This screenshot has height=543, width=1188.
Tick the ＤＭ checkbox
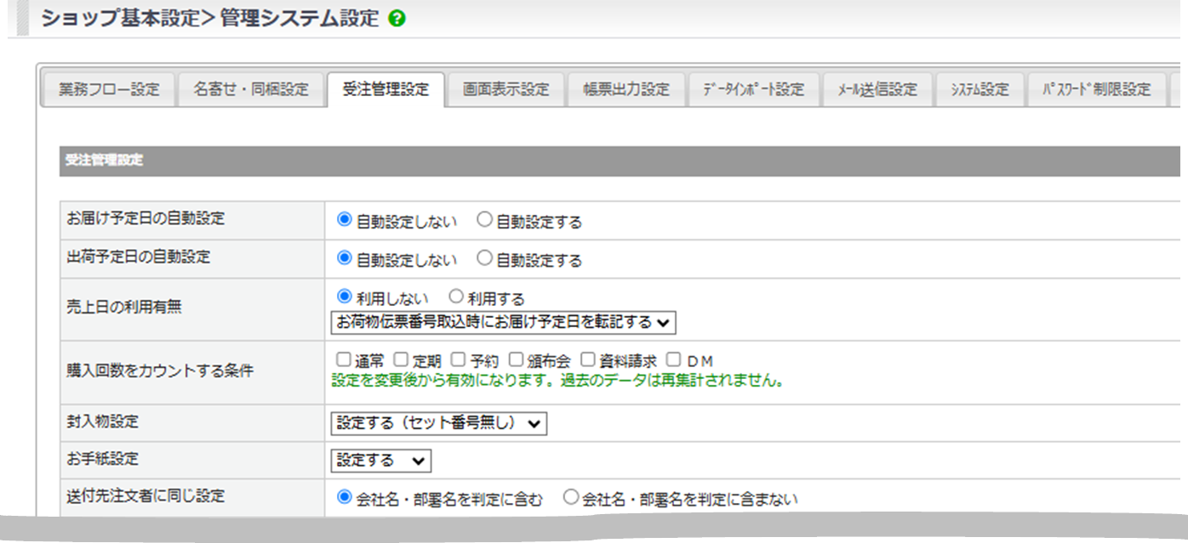point(672,359)
